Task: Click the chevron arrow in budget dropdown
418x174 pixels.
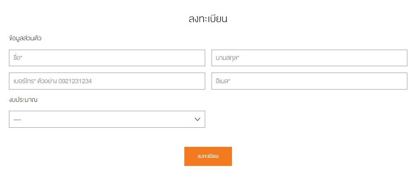Action: point(197,119)
